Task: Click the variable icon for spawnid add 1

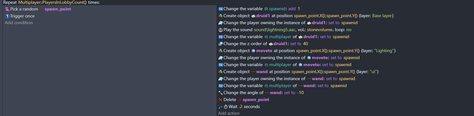Action: 221,9
